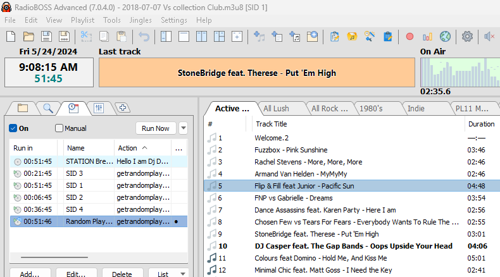Expand the Run Now dropdown arrow
Screen dimensions: 500x277
point(183,128)
